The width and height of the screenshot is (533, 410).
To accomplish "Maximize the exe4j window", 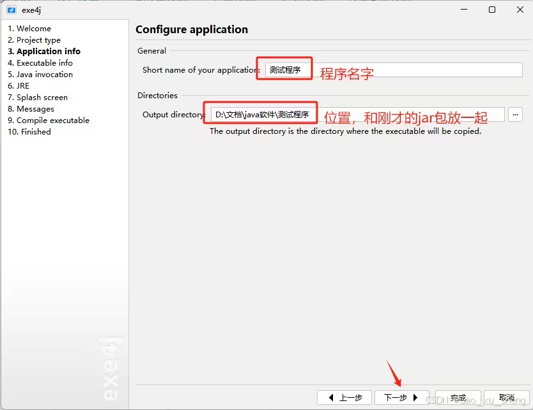I will [492, 10].
